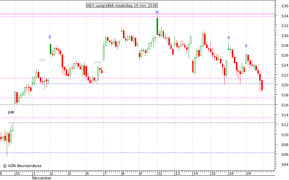Viewport: 289px width, 180px height.
Task: Click the 530 price axis label
Action: tap(285, 36)
